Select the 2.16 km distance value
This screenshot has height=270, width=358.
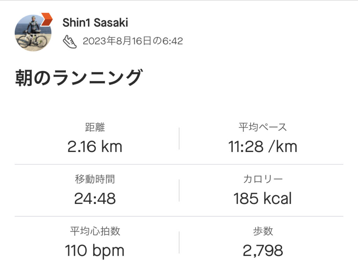pyautogui.click(x=95, y=147)
